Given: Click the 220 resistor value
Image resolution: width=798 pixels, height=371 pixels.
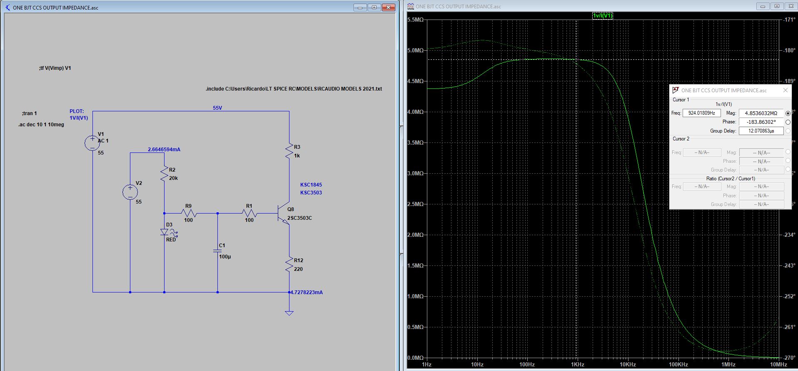Looking at the screenshot, I should [x=298, y=269].
